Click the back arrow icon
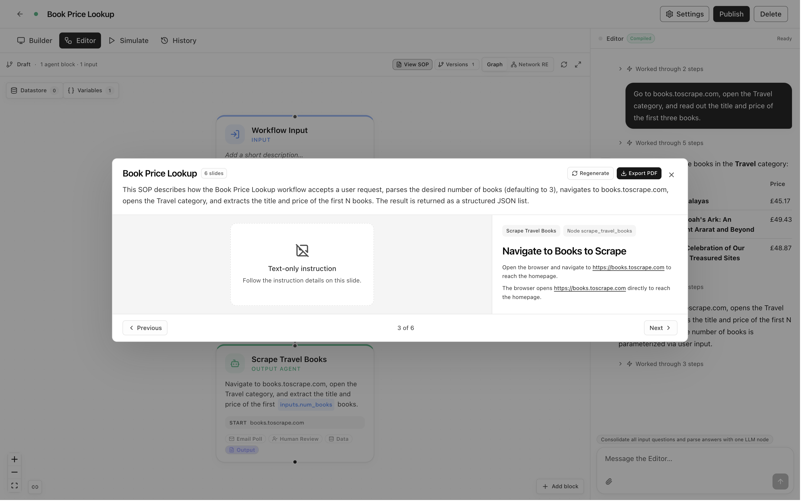Image resolution: width=803 pixels, height=503 pixels. [20, 14]
